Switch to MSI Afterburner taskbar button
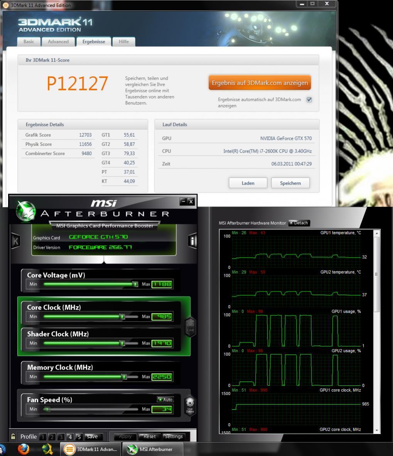 [153, 449]
